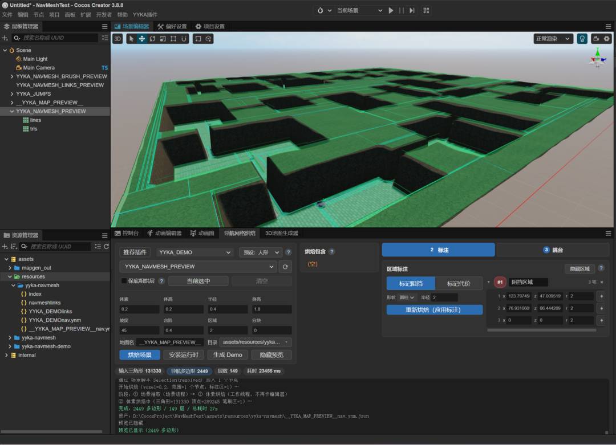
Task: Click the arrow select tool in scene toolbar
Action: pos(131,38)
